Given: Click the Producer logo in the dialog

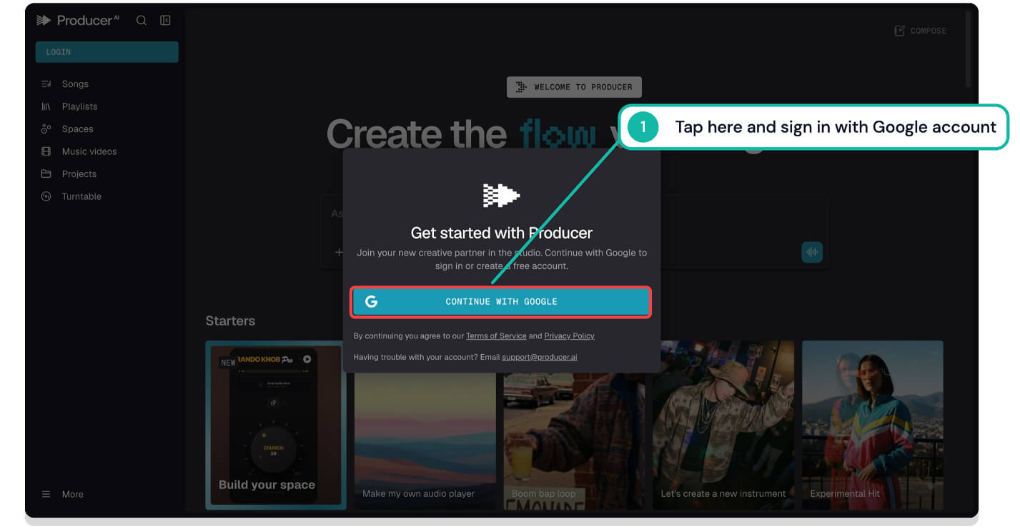Looking at the screenshot, I should point(501,195).
